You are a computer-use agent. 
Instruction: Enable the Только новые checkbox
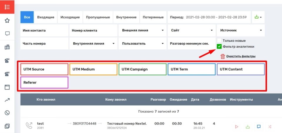tap(219, 41)
